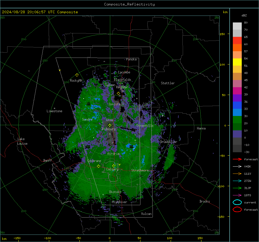Select the Strathmore town label
The width and height of the screenshot is (259, 242).
(x=140, y=170)
